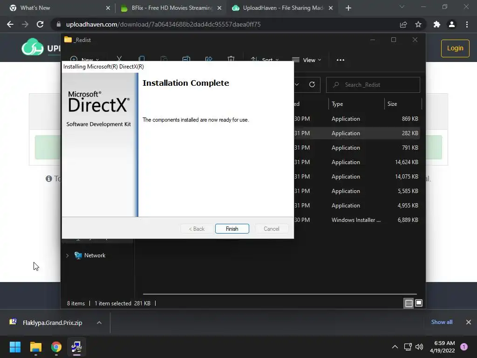Sort by the Size column header

[403, 104]
